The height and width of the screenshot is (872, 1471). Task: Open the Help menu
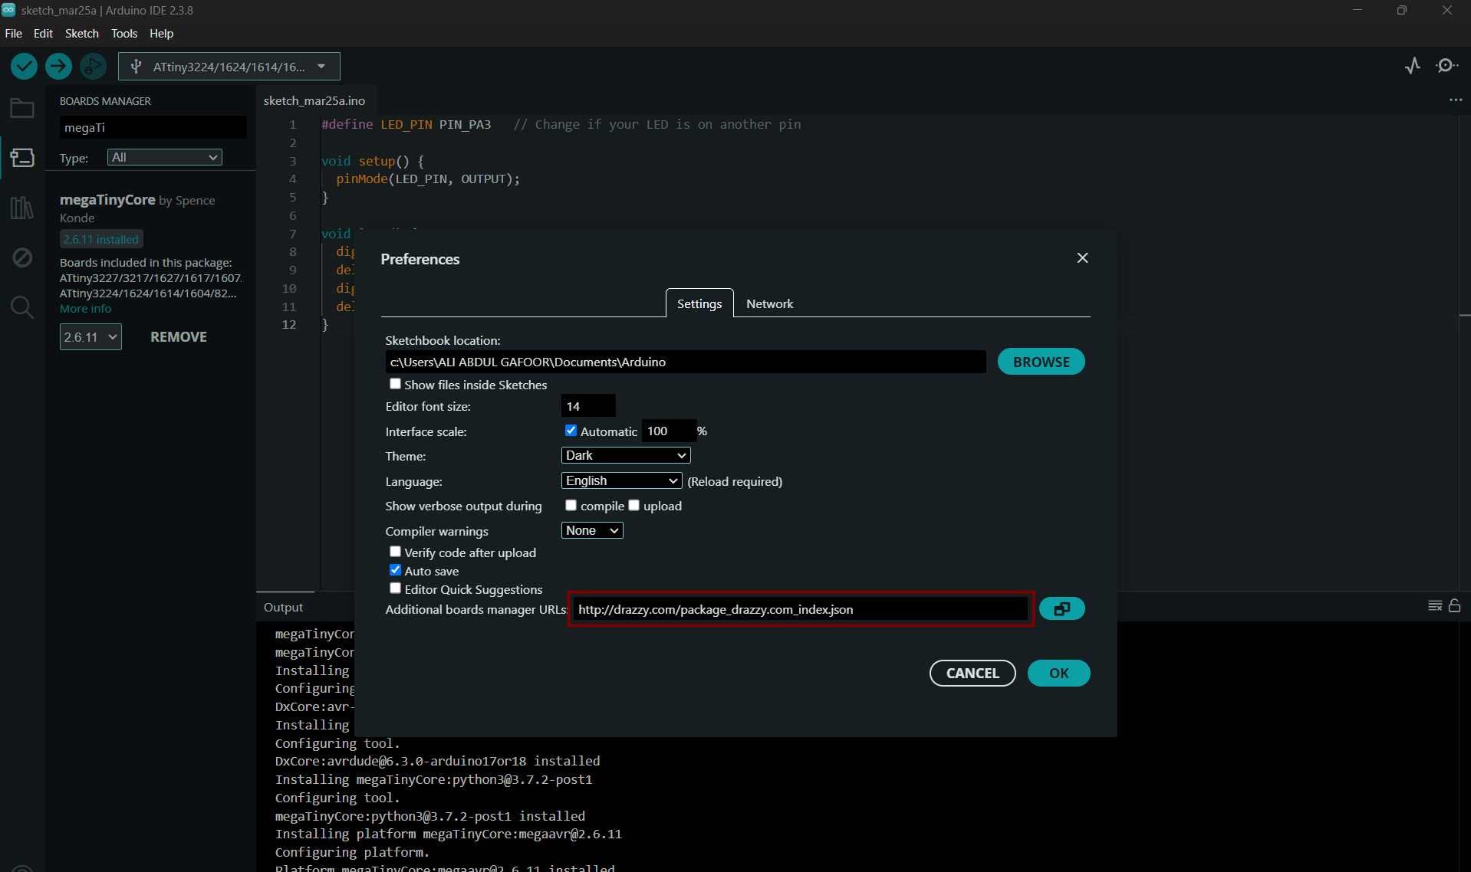pyautogui.click(x=161, y=34)
